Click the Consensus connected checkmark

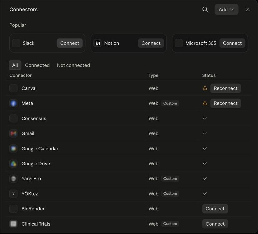[205, 118]
